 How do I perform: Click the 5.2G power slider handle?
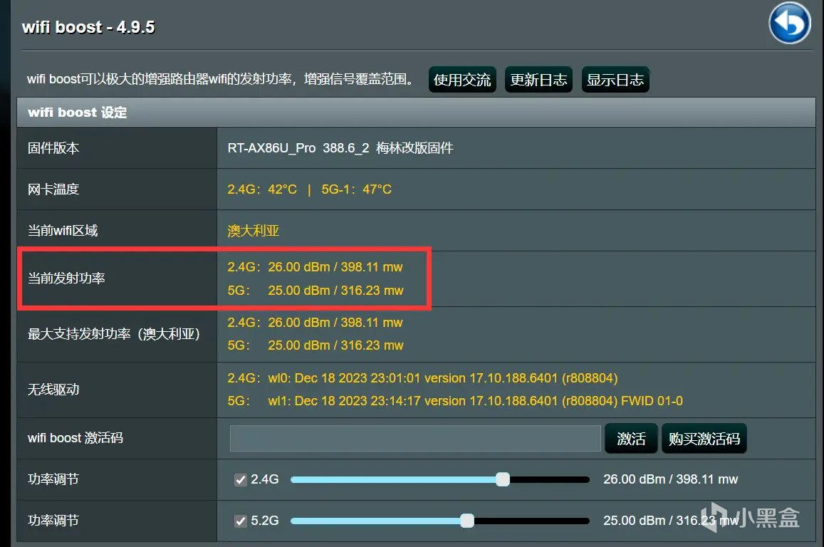coord(467,520)
